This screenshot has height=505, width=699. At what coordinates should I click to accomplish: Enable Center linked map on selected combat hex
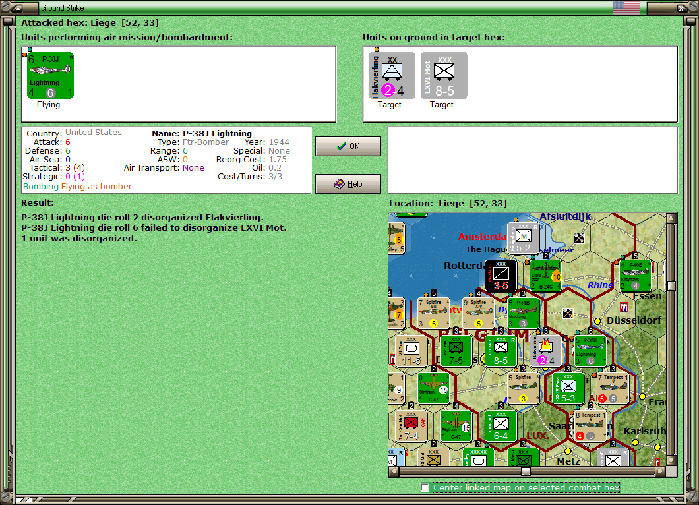point(426,488)
